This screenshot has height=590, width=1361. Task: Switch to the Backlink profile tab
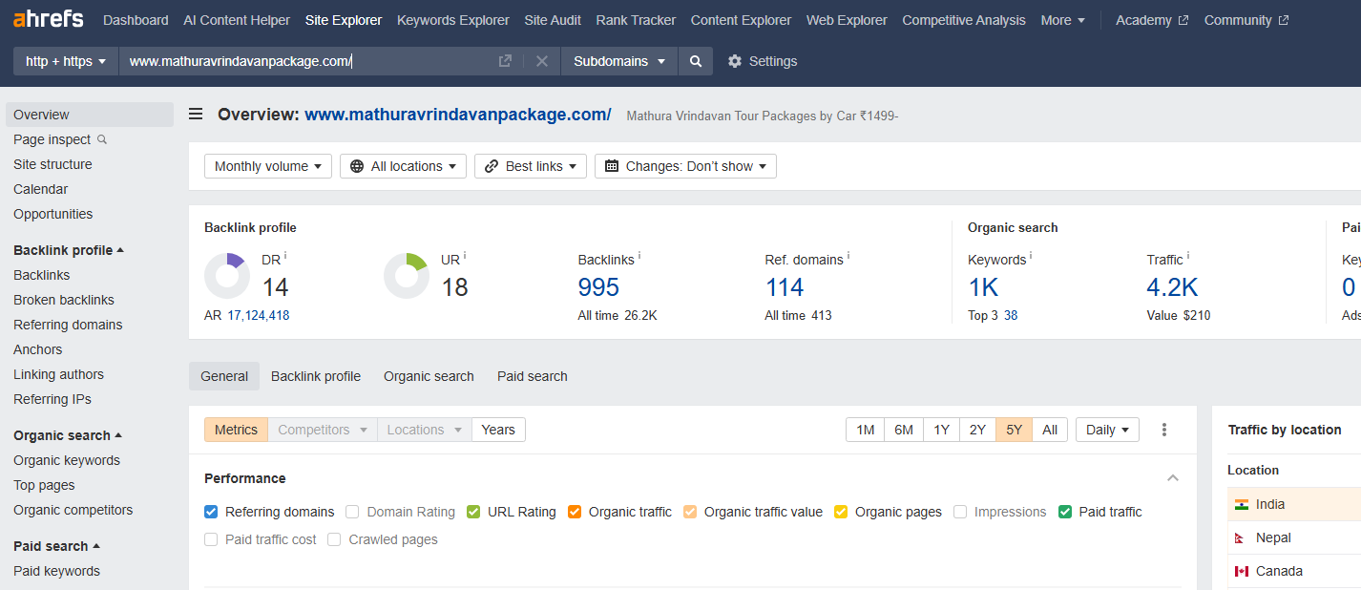[316, 376]
